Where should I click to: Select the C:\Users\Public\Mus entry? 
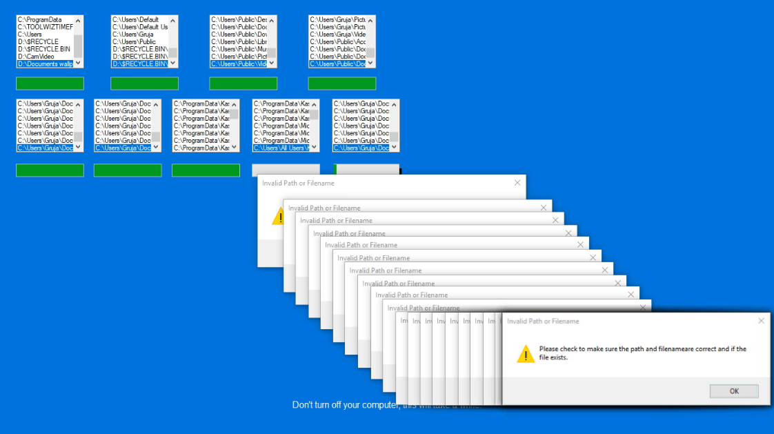pos(239,50)
